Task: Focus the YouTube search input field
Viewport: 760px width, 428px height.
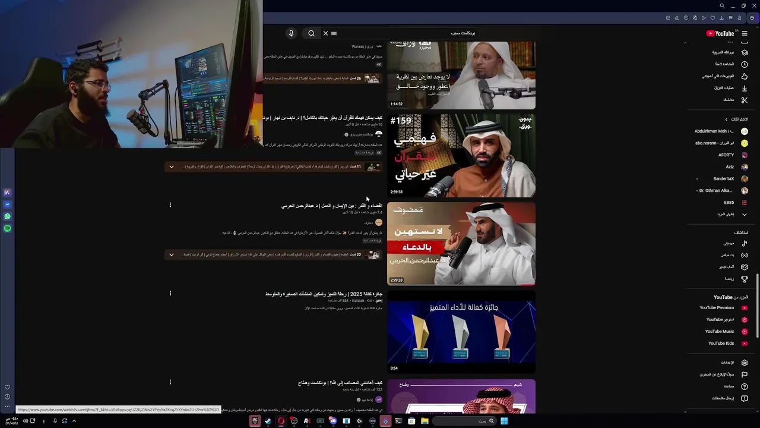Action: tap(404, 33)
